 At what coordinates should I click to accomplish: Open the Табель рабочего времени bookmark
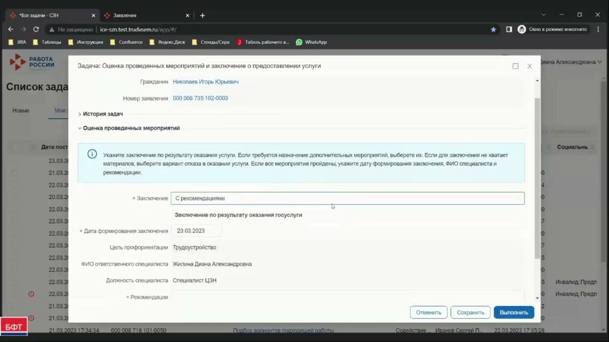pyautogui.click(x=263, y=42)
